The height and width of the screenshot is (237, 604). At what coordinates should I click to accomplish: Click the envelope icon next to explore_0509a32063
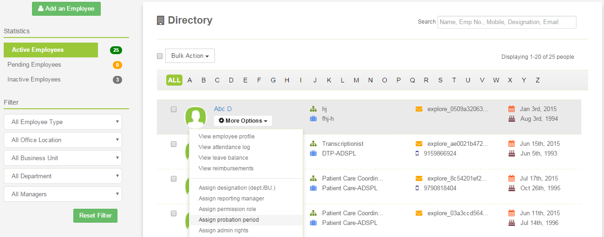point(419,109)
